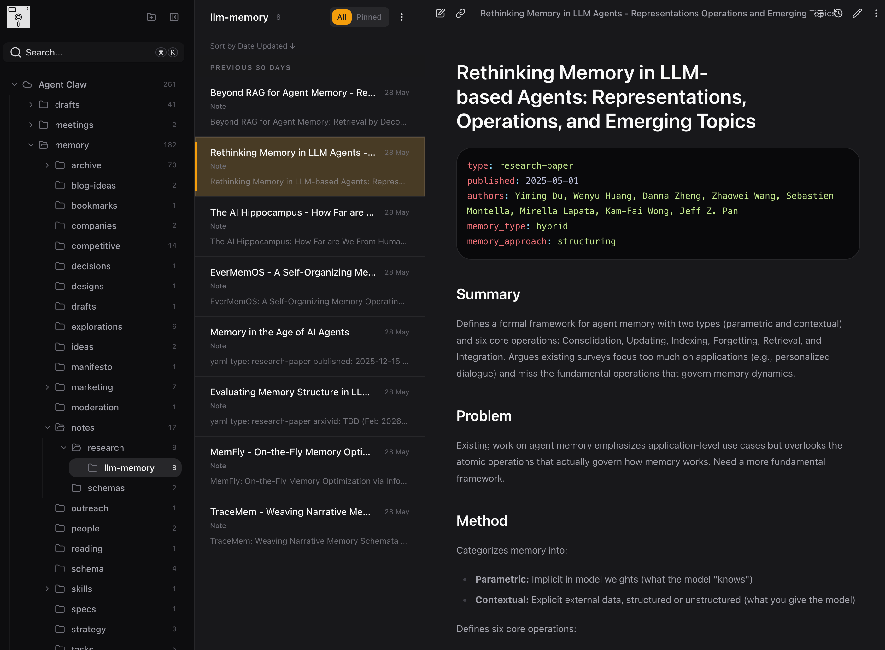Create a new note with compose icon

tap(441, 13)
